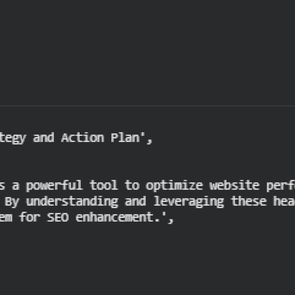295x295 pixels.
Task: Place cursor on the word 'leveraging'
Action: tap(188, 202)
